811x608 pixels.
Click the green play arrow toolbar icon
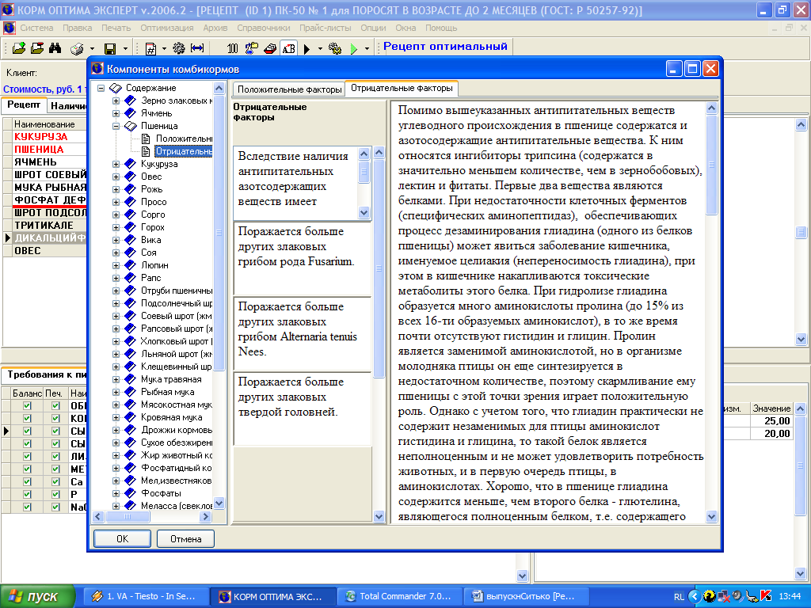point(354,48)
